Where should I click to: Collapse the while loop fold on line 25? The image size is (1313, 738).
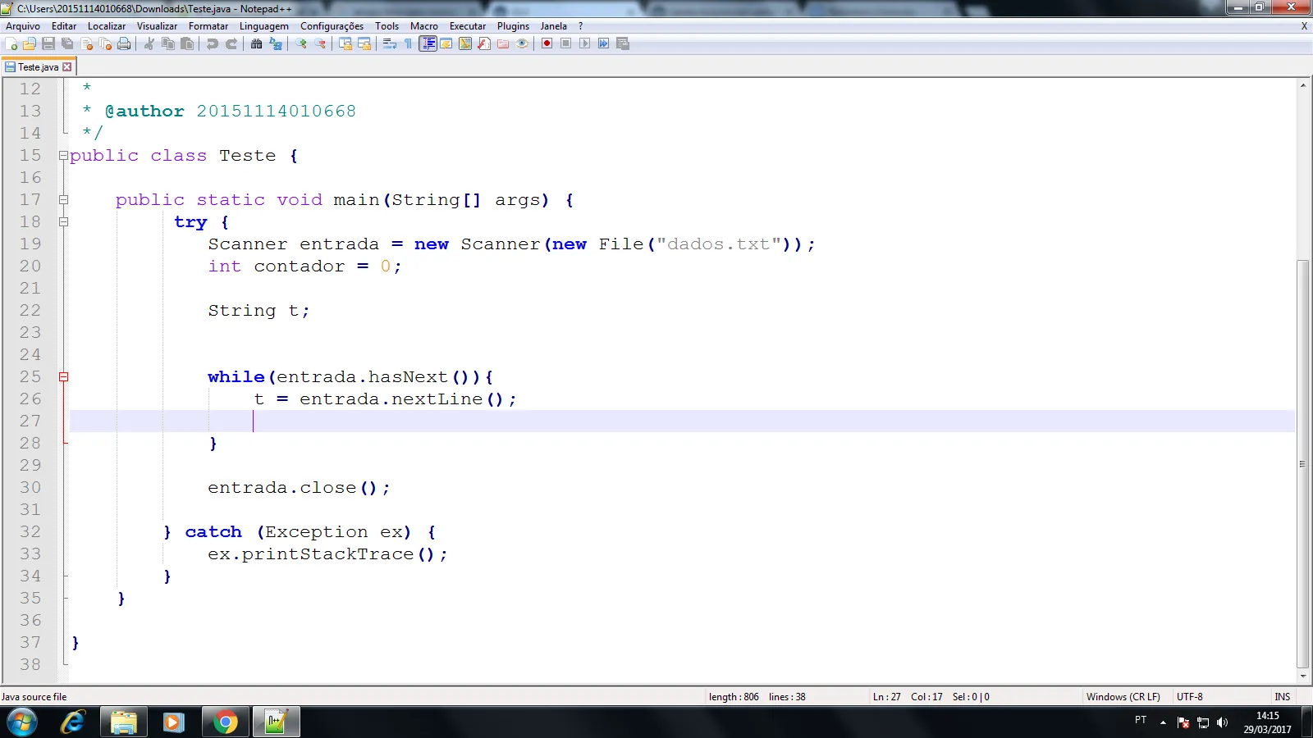pyautogui.click(x=63, y=377)
